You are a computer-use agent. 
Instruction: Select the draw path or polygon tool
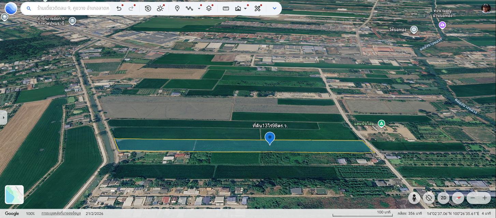pyautogui.click(x=189, y=9)
